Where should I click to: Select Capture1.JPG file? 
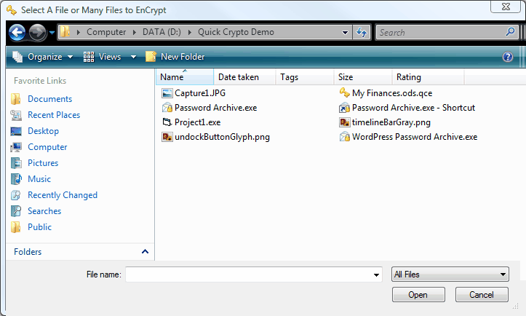(194, 93)
